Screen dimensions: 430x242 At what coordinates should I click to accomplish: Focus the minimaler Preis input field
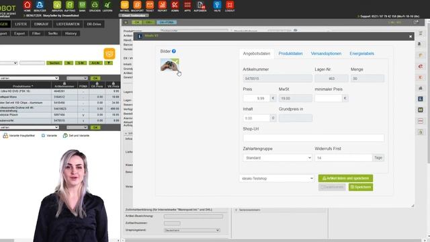(x=329, y=98)
